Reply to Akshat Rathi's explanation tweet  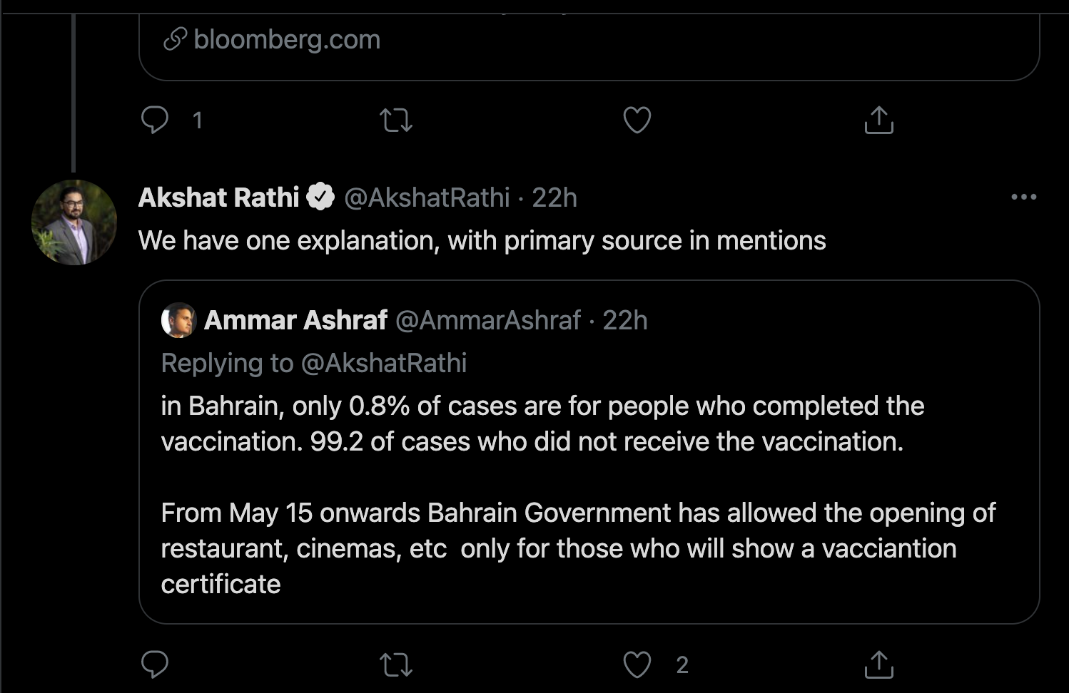pyautogui.click(x=155, y=664)
